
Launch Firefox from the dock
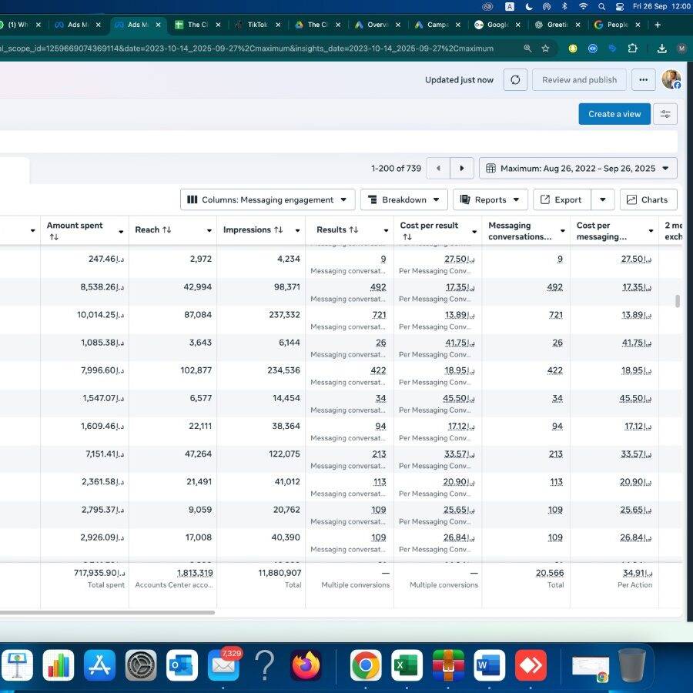point(306,665)
